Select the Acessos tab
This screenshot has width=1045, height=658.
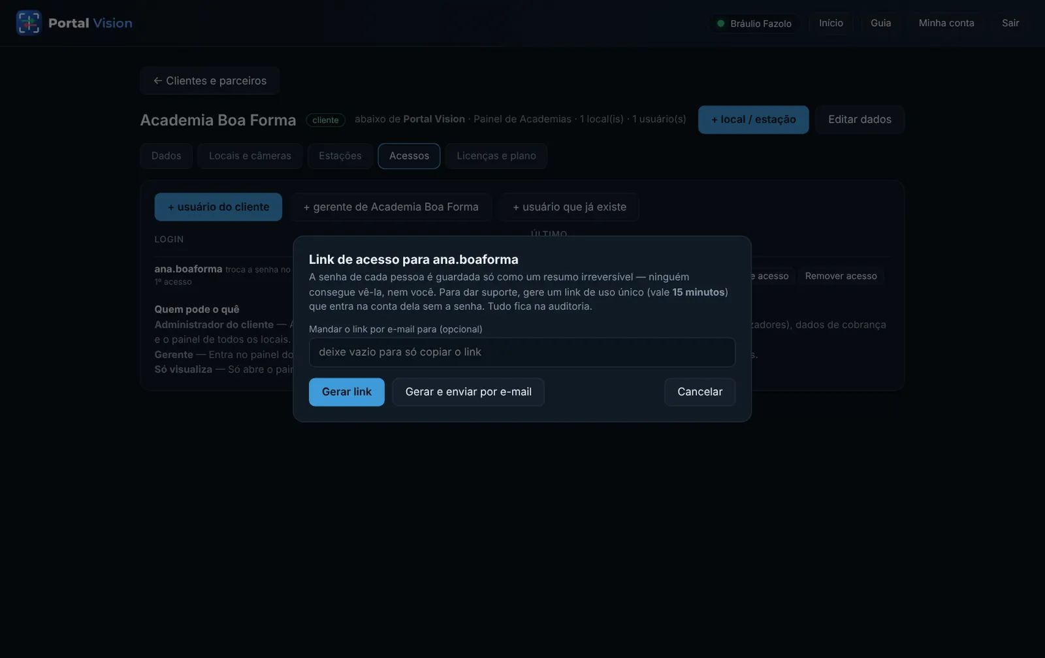409,156
